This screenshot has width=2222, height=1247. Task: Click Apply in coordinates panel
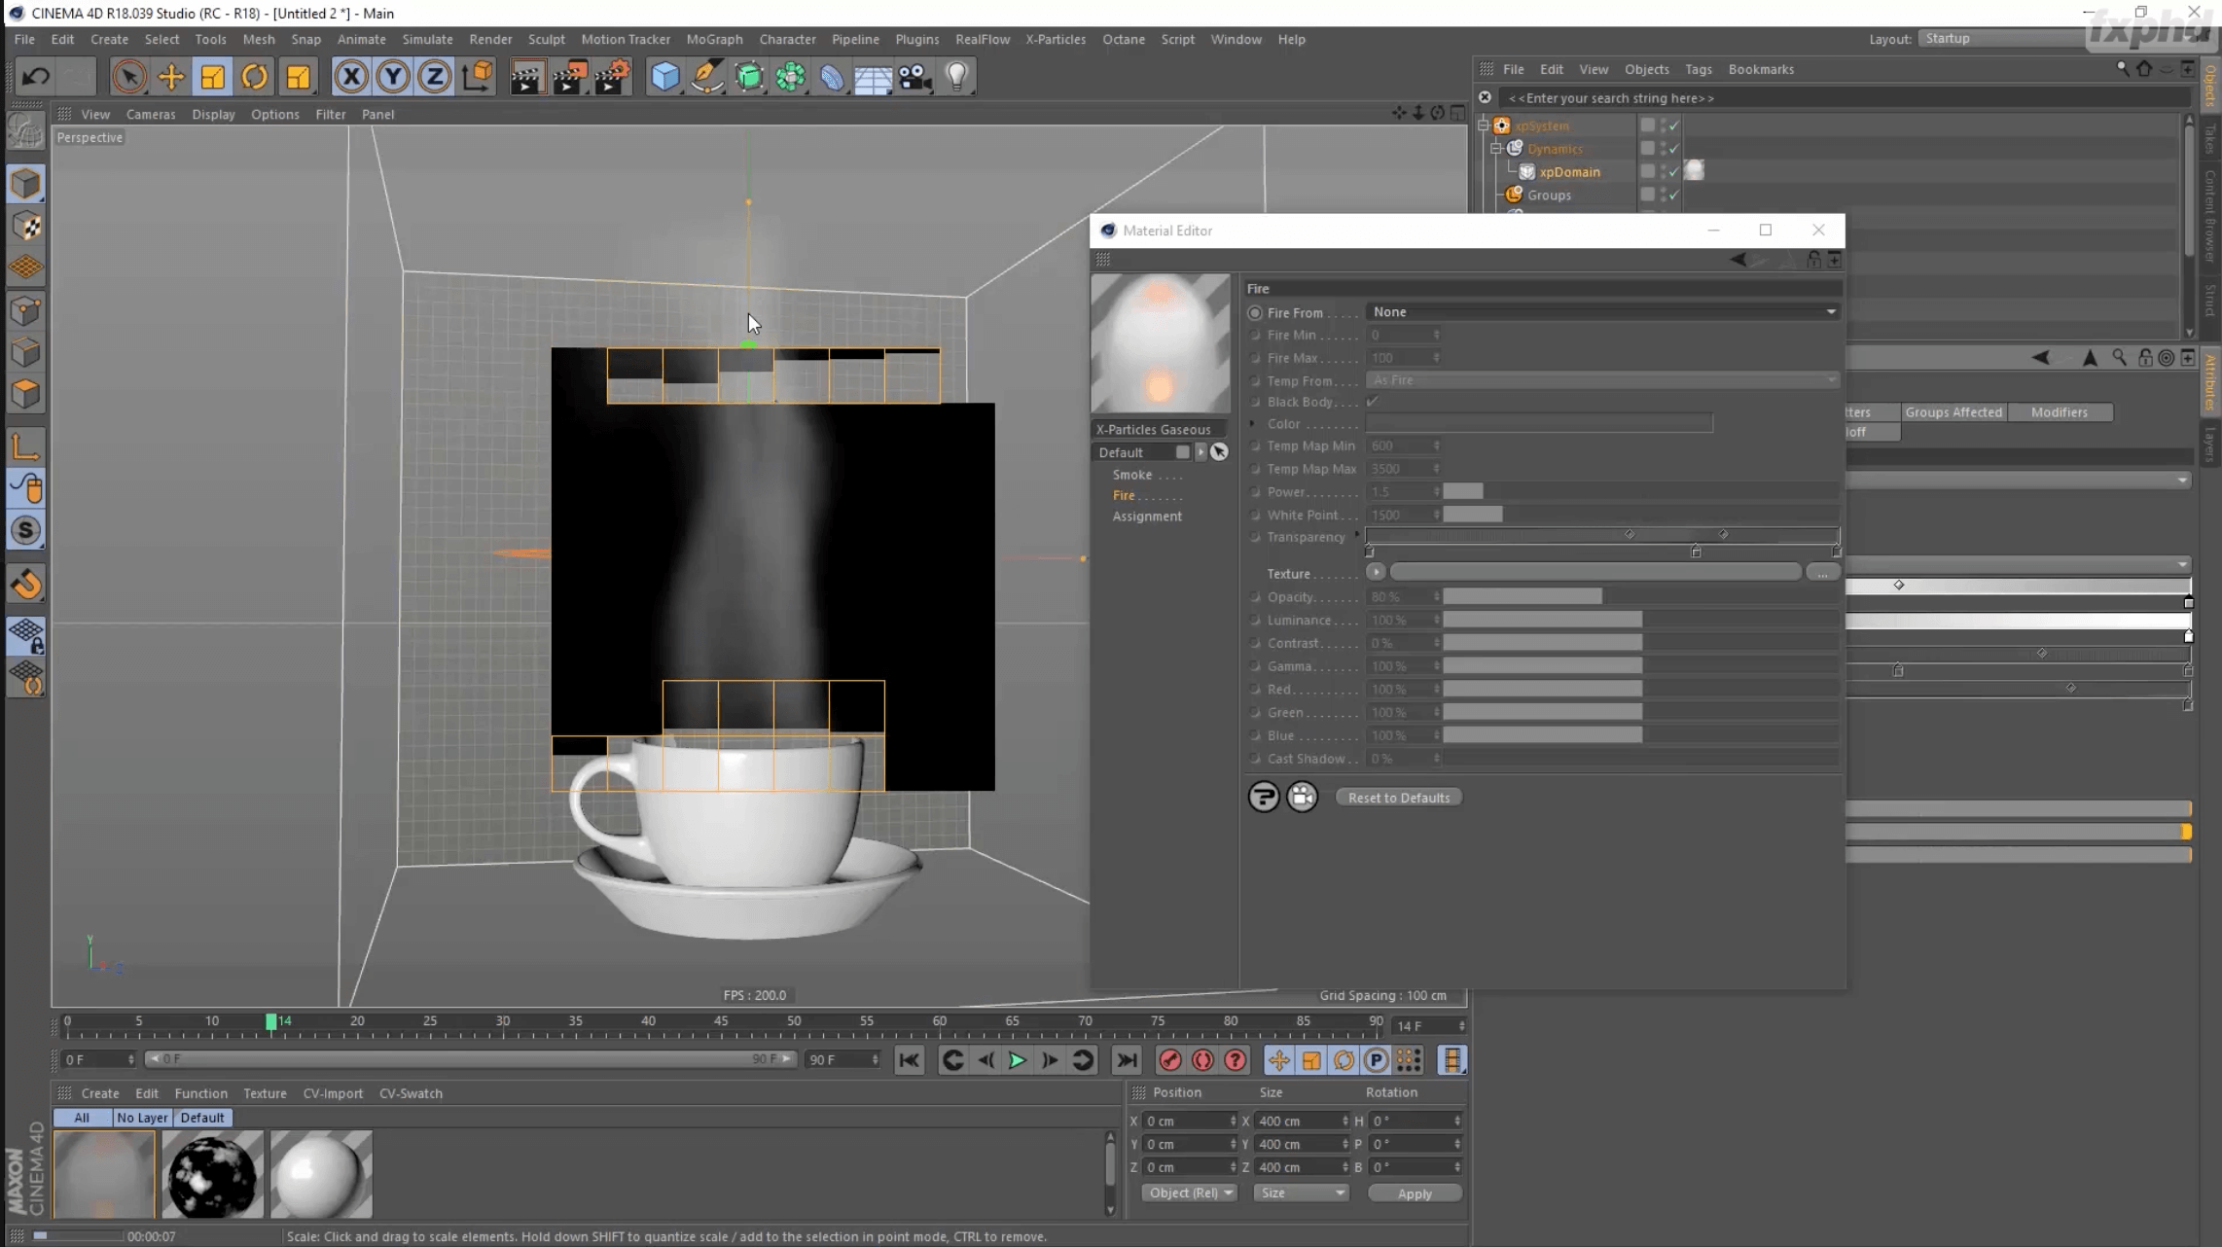(1414, 1194)
